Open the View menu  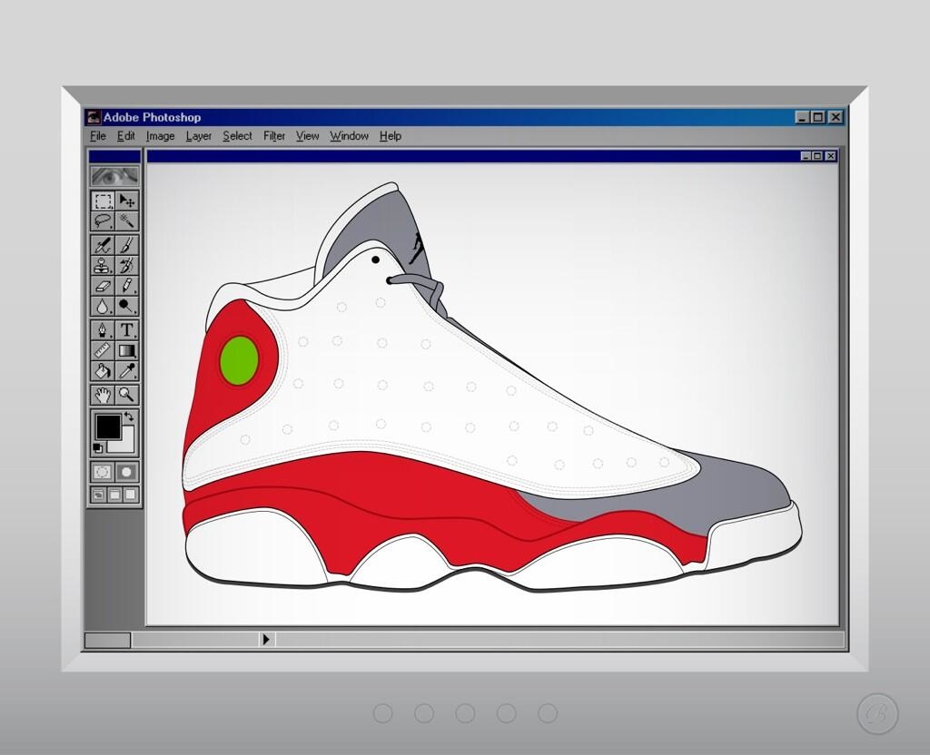tap(307, 136)
